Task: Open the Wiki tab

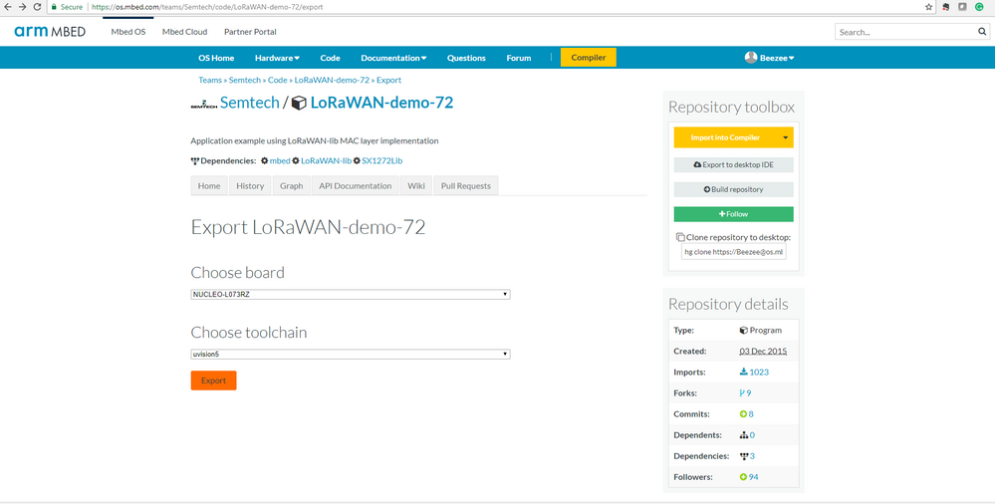Action: (416, 186)
